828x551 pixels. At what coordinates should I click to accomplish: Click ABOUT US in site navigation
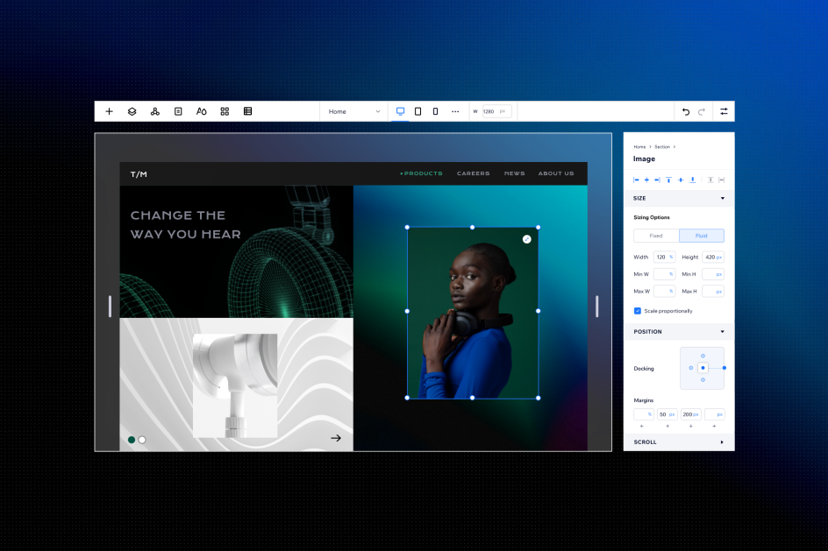pos(556,173)
